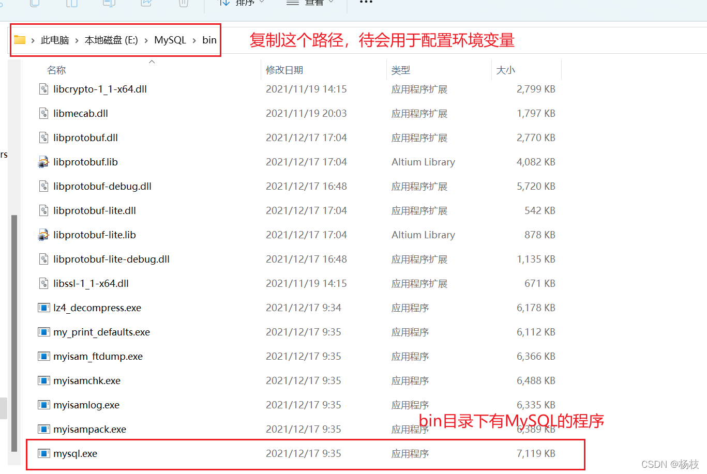
Task: Expand chevron after 本地磁盘 (E:) breadcrumb
Action: pos(146,40)
